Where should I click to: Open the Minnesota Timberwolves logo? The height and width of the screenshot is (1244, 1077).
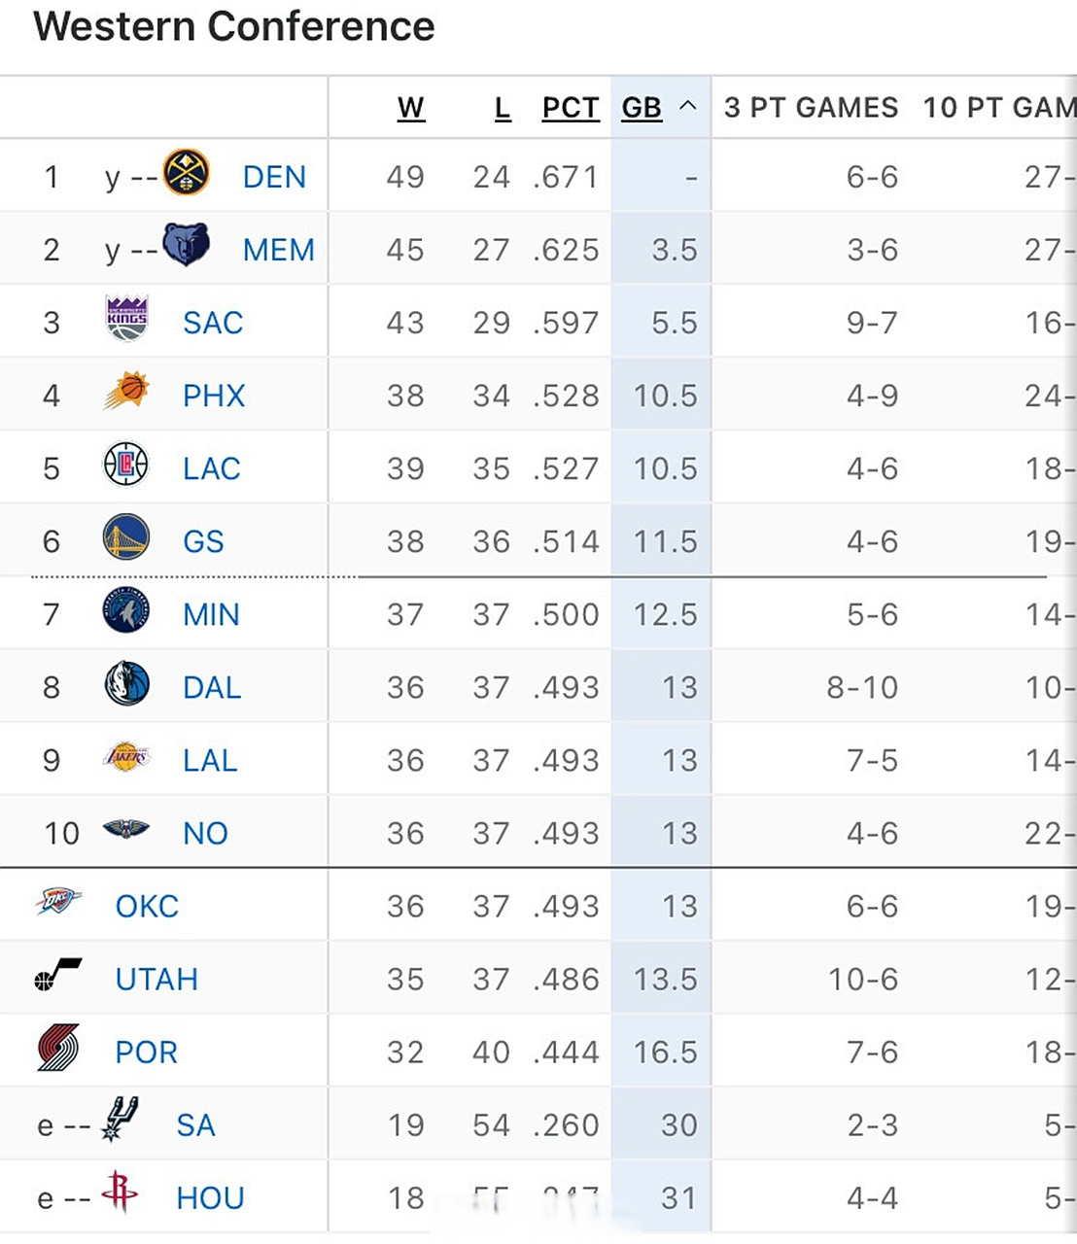click(126, 611)
